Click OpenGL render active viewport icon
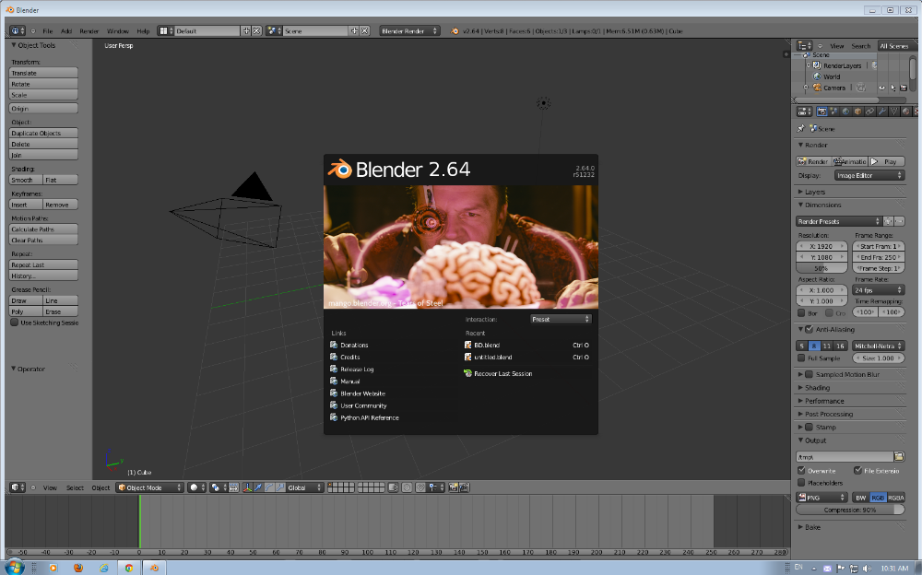The image size is (922, 575). coord(454,487)
